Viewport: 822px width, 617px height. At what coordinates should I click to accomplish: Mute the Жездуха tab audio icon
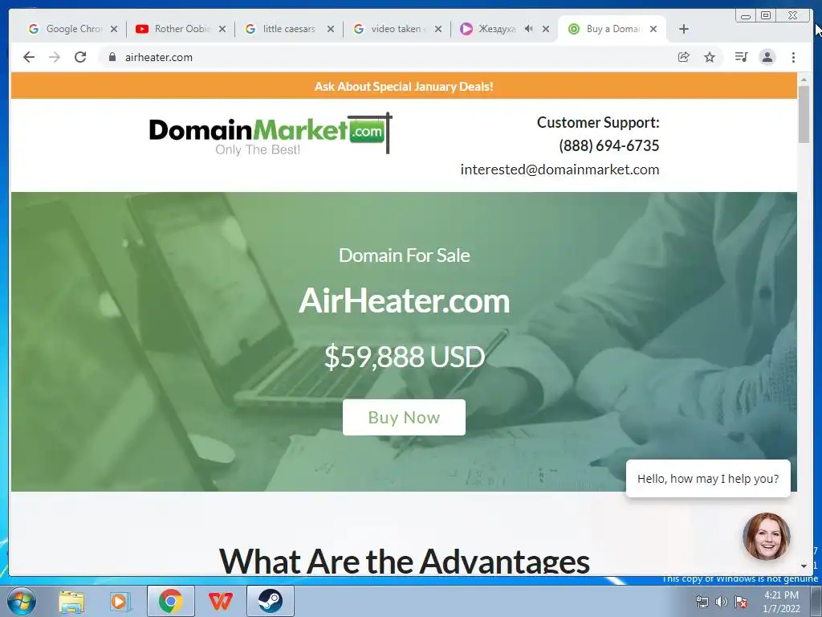tap(529, 29)
